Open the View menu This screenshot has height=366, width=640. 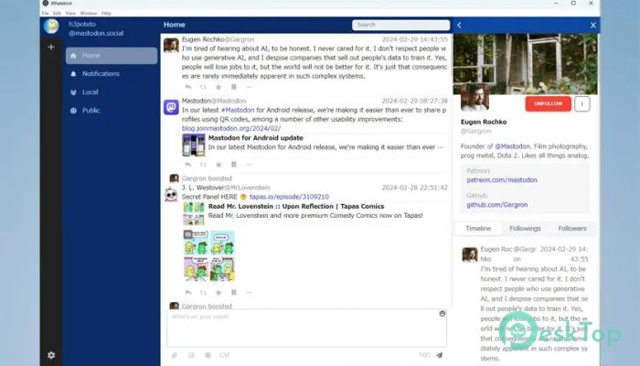pyautogui.click(x=70, y=13)
